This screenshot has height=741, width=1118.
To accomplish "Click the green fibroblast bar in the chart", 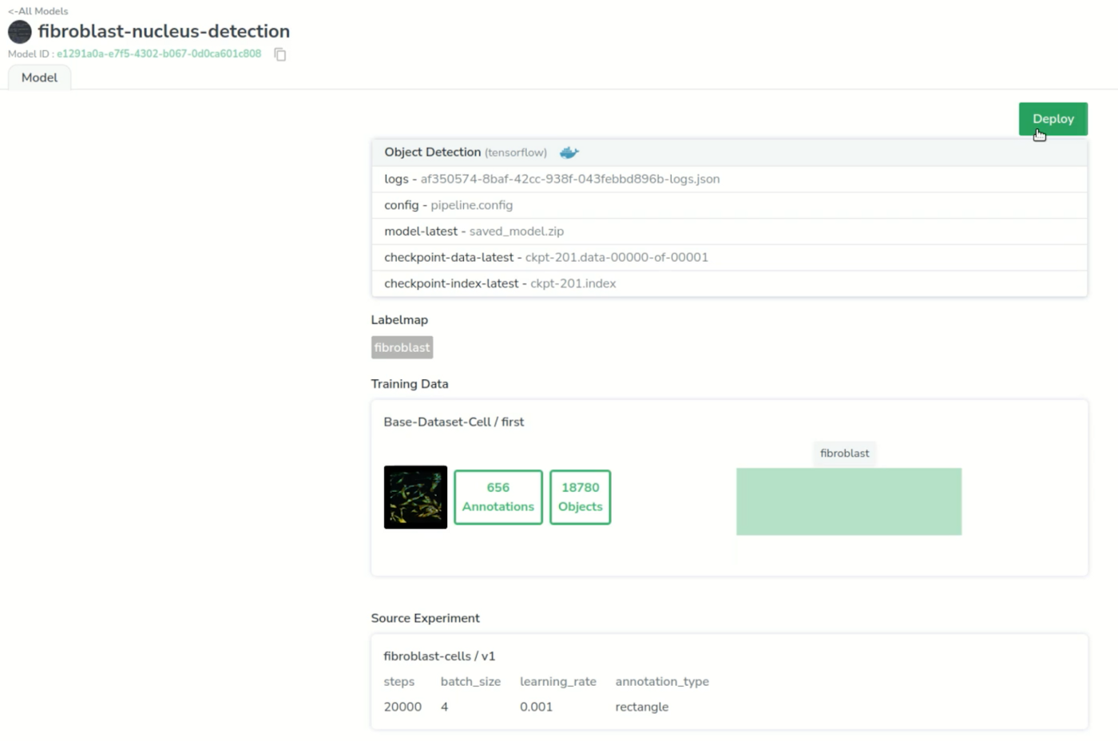I will tap(849, 501).
